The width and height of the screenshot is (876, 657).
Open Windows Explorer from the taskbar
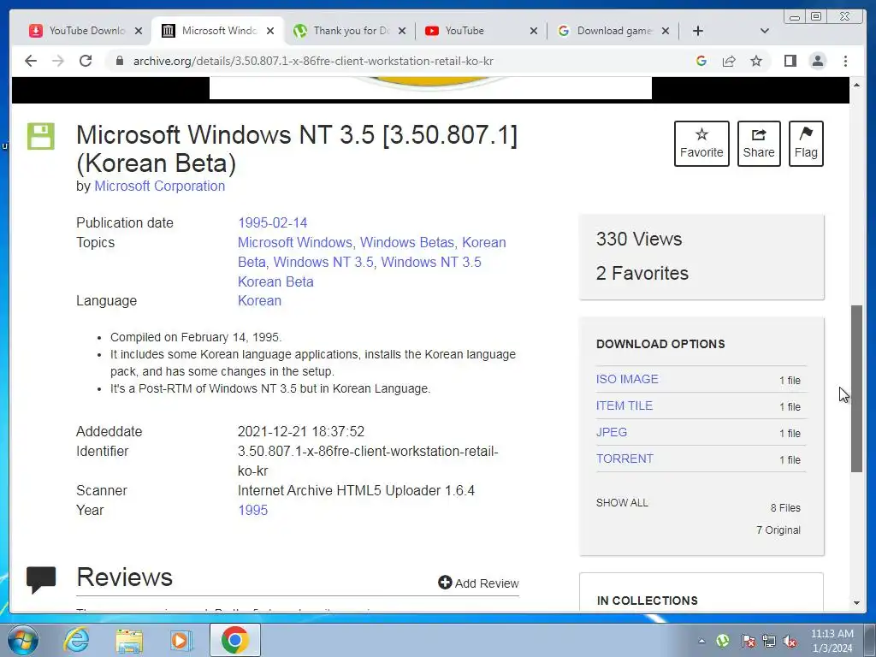[129, 640]
